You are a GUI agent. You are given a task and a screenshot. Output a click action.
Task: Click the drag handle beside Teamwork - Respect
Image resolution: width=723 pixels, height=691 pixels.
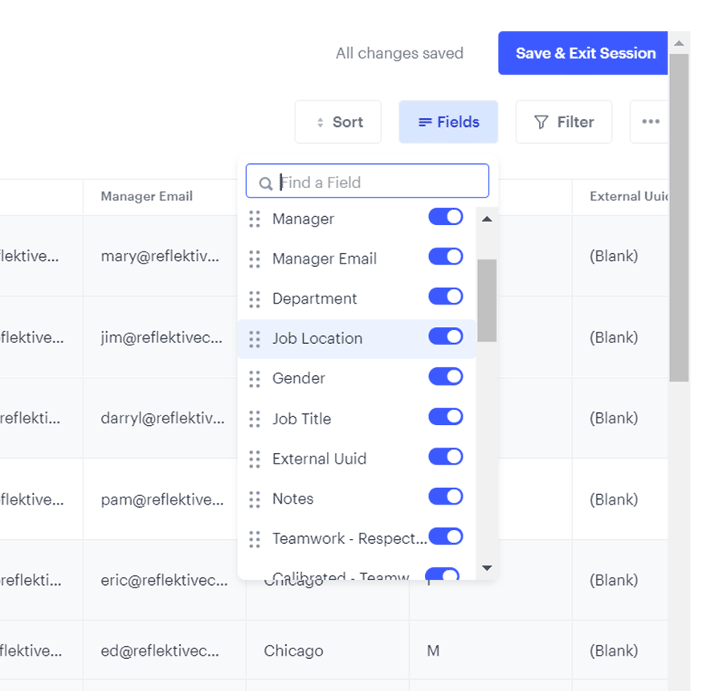255,539
